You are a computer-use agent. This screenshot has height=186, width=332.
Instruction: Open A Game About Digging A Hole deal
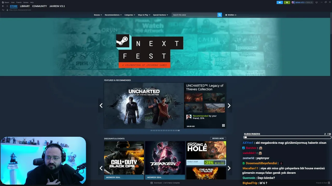(206, 153)
